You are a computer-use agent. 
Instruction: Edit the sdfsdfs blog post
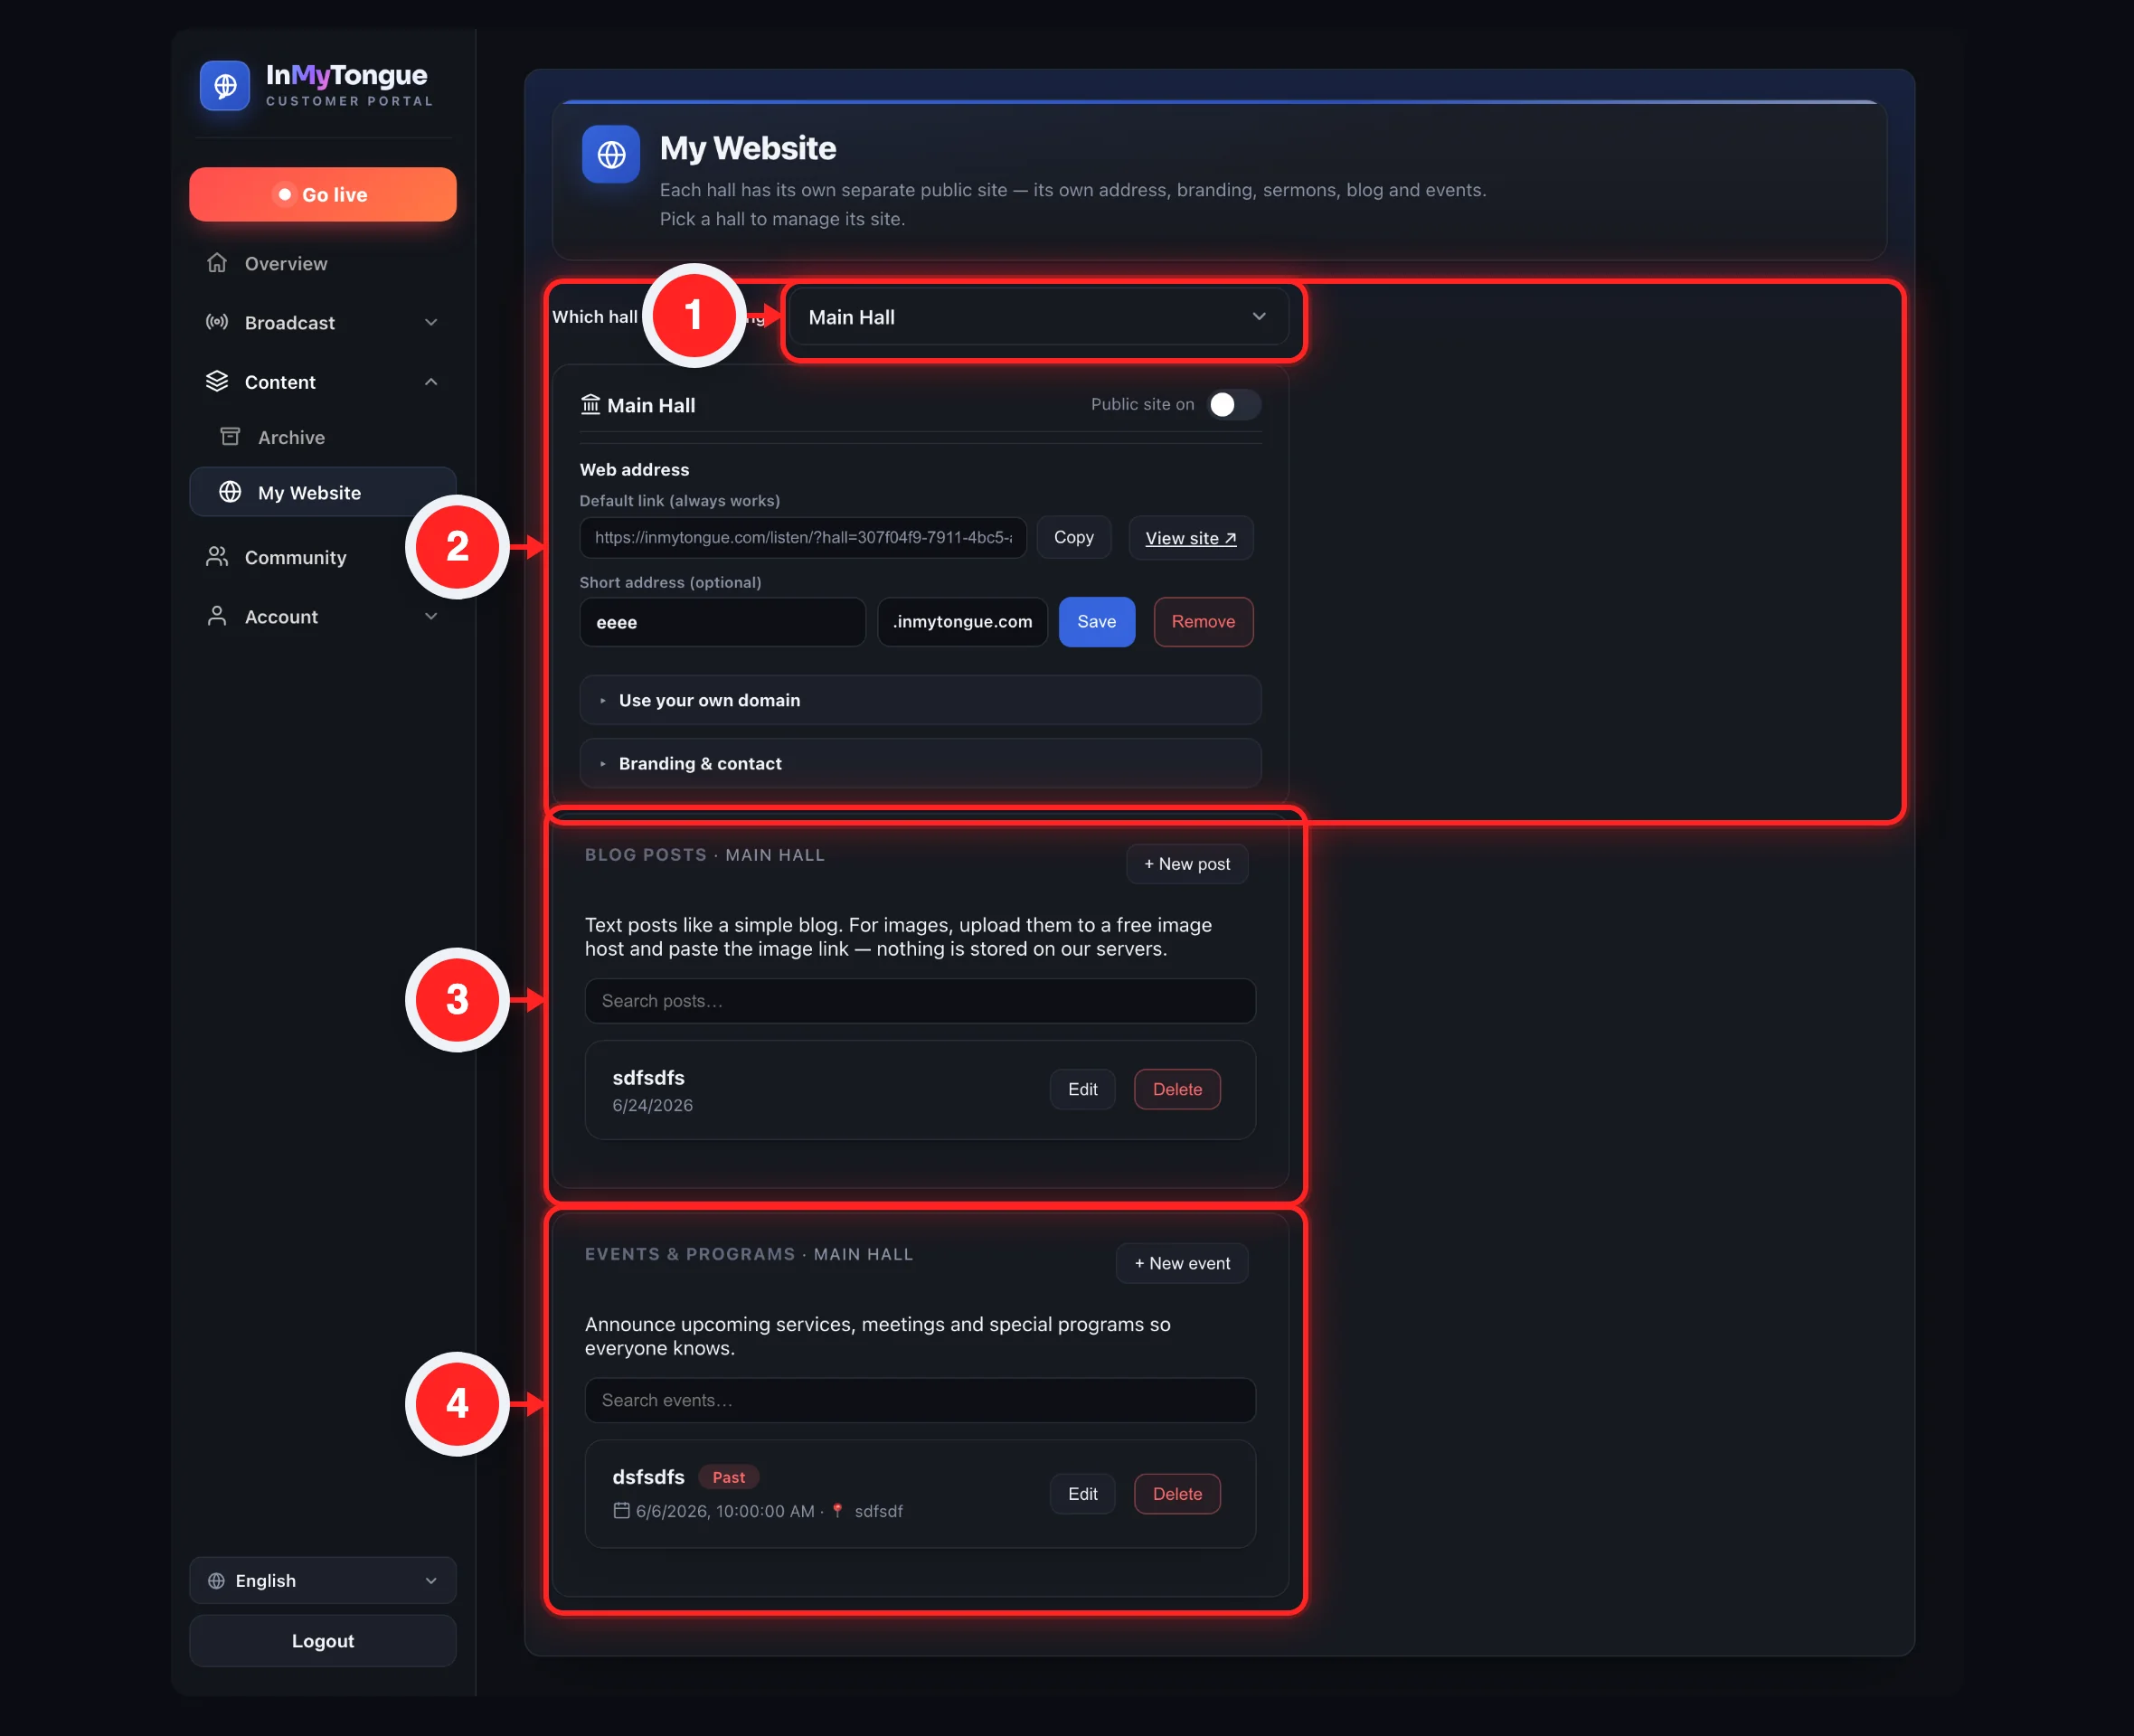click(1082, 1089)
